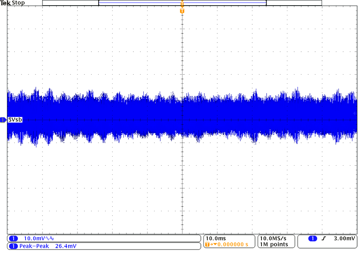Screen dimensions: 358x269
Task: Click the channel 1 badge beside 10.0mV
Action: click(13, 239)
